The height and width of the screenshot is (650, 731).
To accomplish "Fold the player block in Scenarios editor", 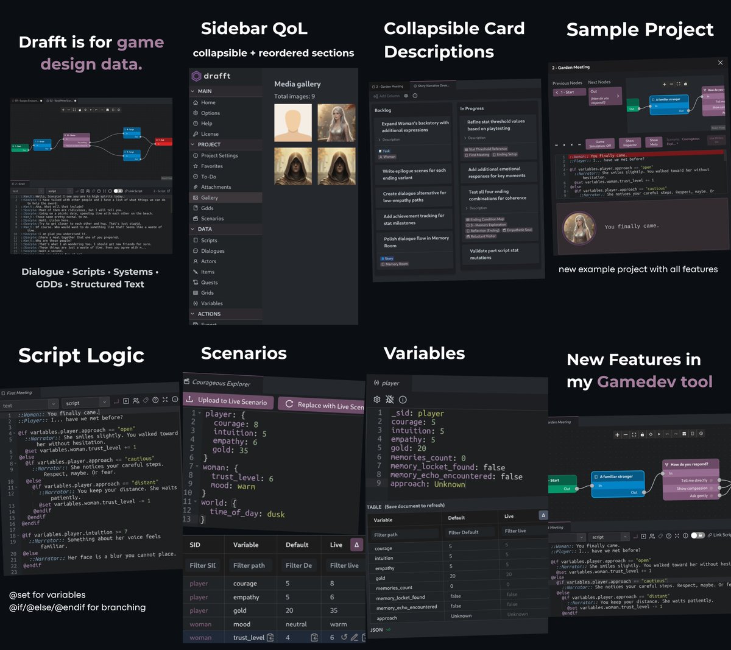I will click(x=199, y=414).
